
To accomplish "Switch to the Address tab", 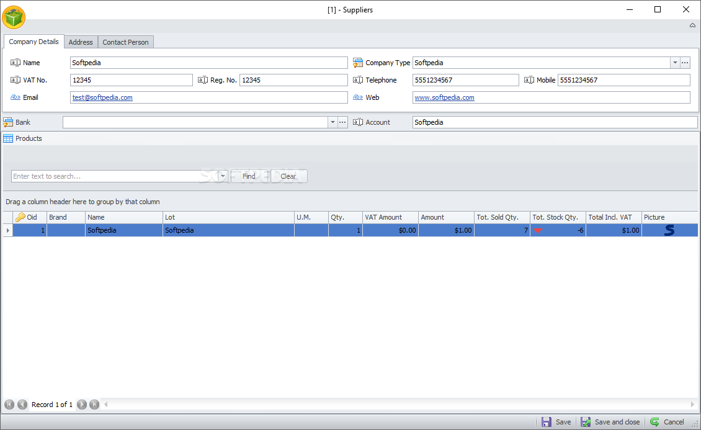I will pos(81,42).
